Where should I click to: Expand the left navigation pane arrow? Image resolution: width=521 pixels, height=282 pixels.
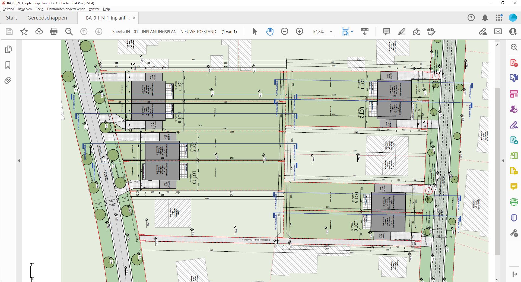(x=19, y=161)
